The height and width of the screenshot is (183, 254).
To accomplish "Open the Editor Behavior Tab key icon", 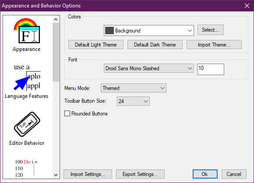I will tap(27, 124).
